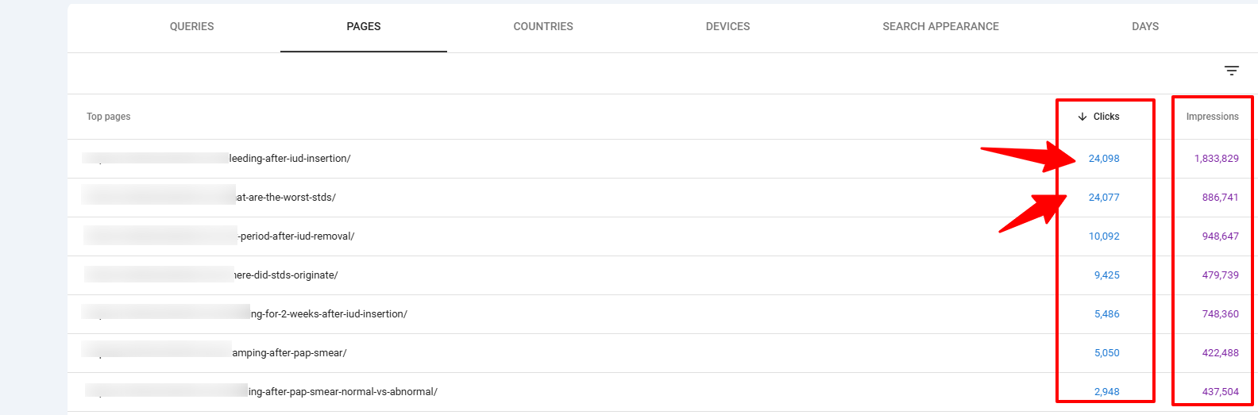Select the at-are-the-worst-stds page row
Image resolution: width=1258 pixels, height=415 pixels.
point(286,198)
